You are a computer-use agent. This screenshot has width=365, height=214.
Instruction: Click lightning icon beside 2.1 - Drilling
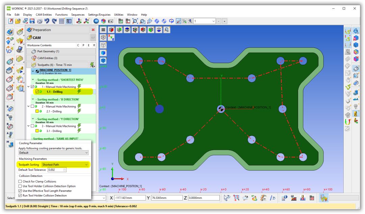pos(79,111)
